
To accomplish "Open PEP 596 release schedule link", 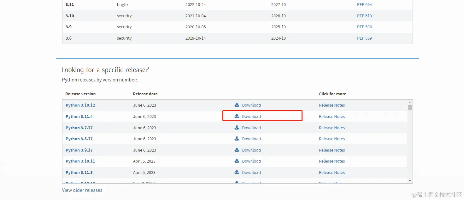I will click(364, 27).
